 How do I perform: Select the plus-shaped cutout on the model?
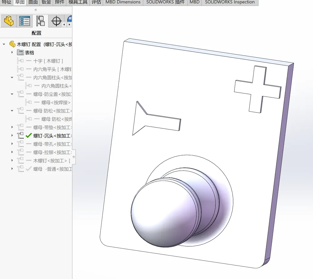coord(258,89)
